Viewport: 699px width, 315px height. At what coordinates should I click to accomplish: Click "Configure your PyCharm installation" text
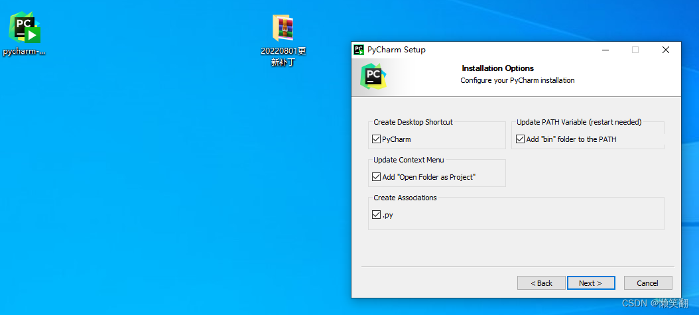[x=517, y=81]
